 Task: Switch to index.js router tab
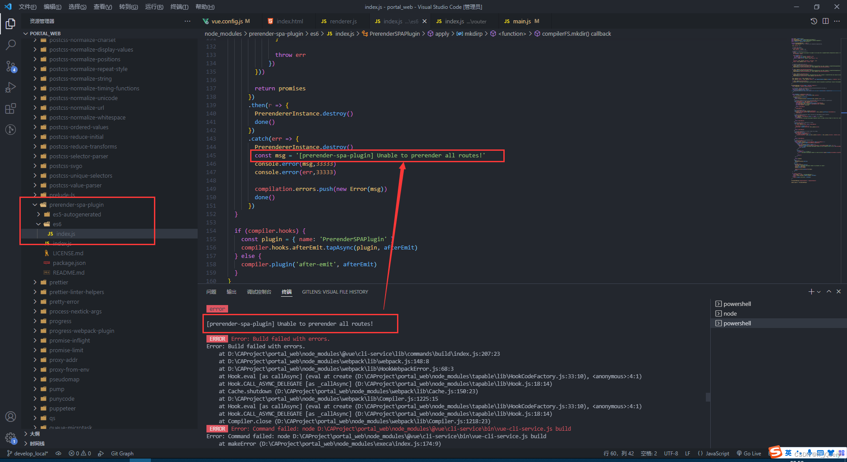pos(465,21)
